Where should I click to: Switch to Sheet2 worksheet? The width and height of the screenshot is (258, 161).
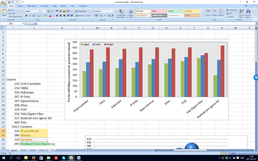pyautogui.click(x=23, y=150)
